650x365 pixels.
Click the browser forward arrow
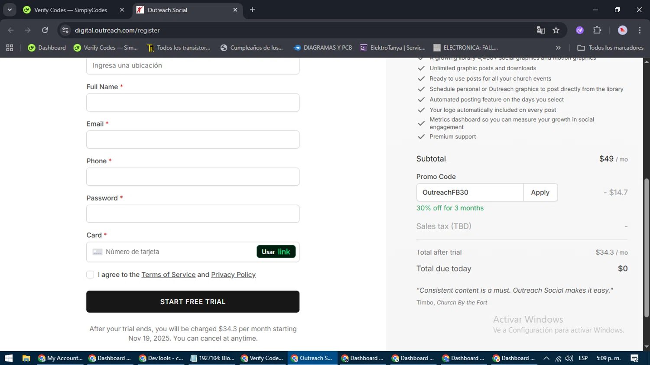coord(28,30)
